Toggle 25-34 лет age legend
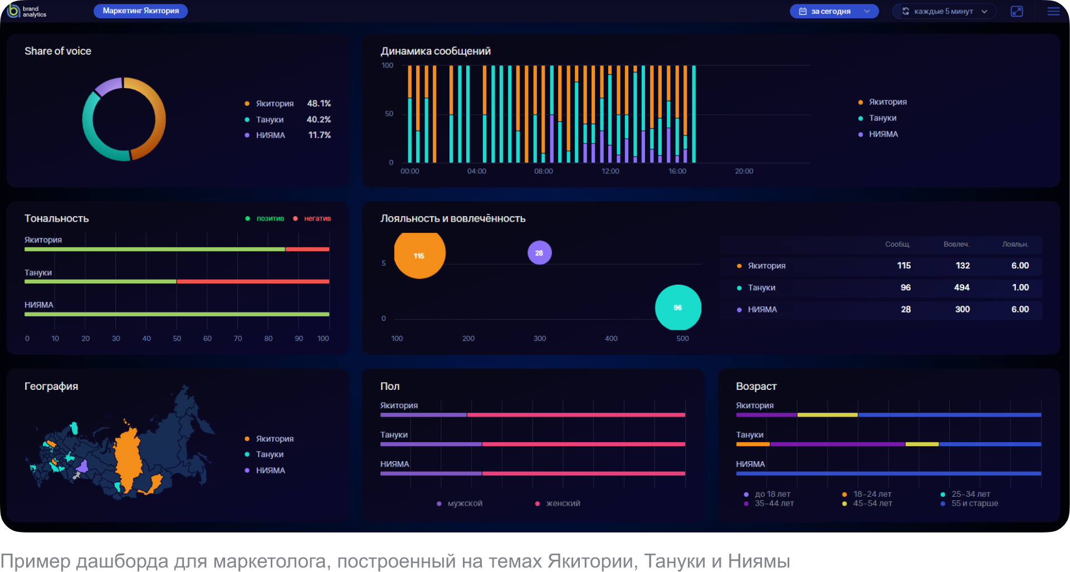 [965, 494]
